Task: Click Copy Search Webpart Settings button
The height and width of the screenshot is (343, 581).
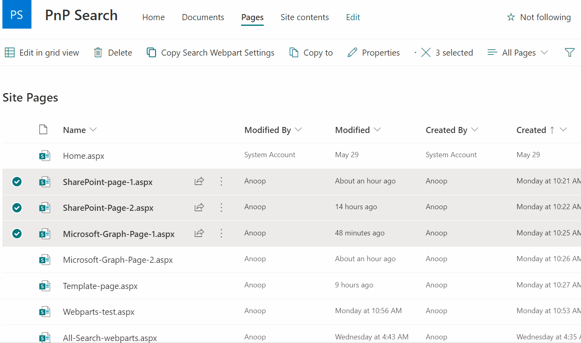Action: (210, 52)
